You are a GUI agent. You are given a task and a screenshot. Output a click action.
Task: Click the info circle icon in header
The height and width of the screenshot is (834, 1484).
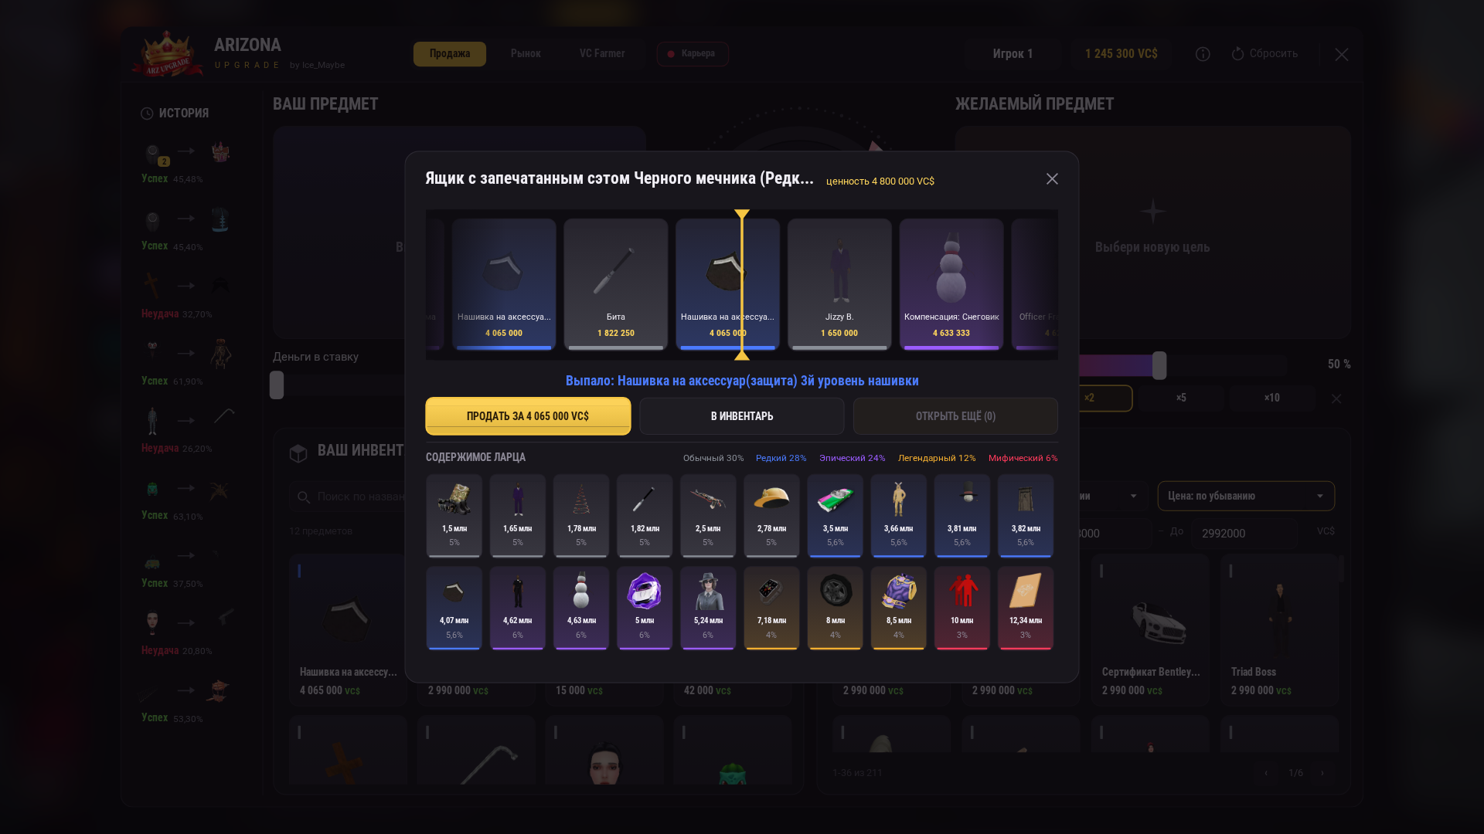[x=1203, y=54]
